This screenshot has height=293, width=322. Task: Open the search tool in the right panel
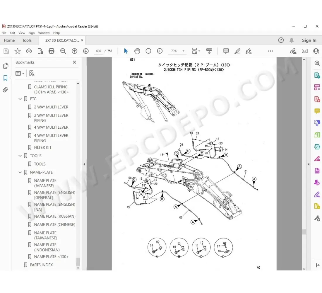click(x=317, y=63)
